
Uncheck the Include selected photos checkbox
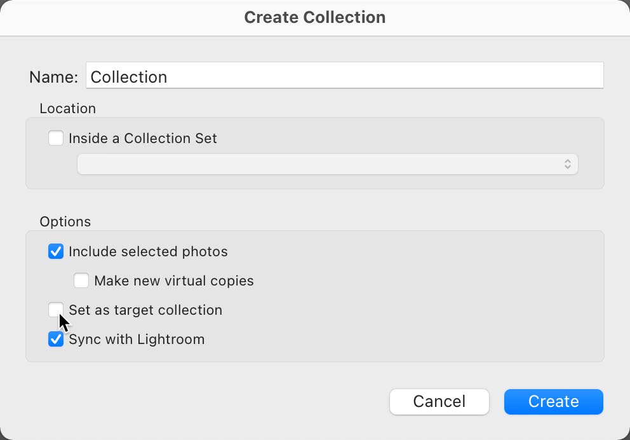(55, 251)
